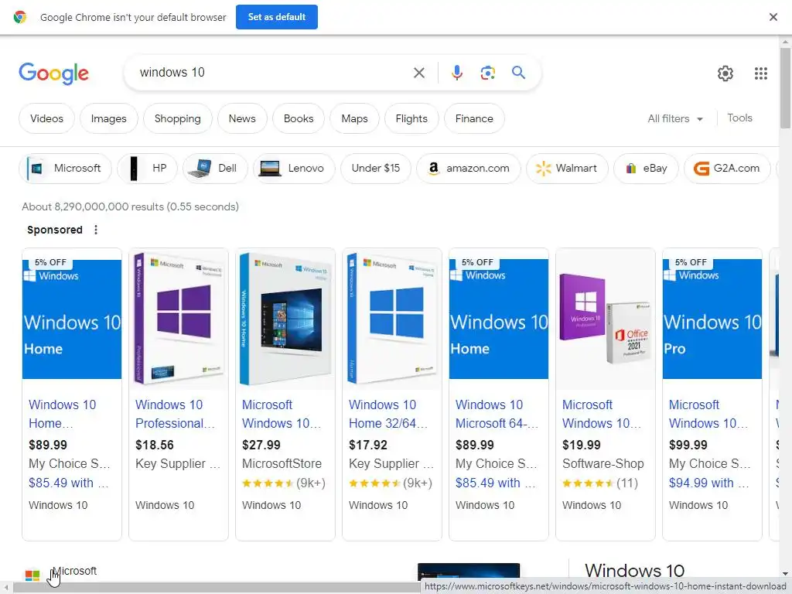Open the Windows 10 Home 32/64... link
Screen dimensions: 792x594
click(388, 415)
